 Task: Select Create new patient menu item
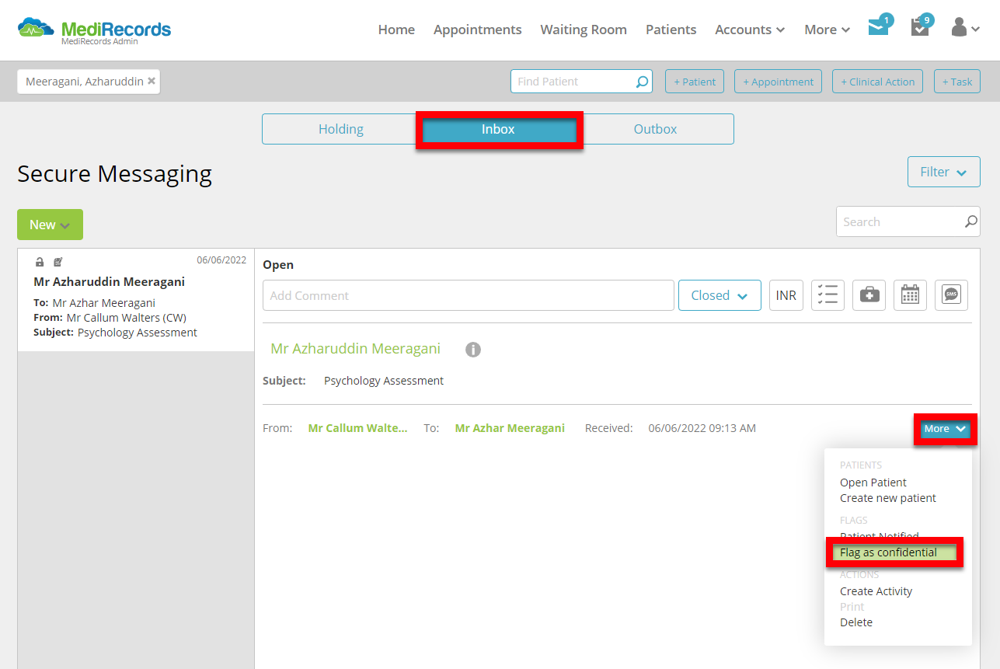(888, 498)
